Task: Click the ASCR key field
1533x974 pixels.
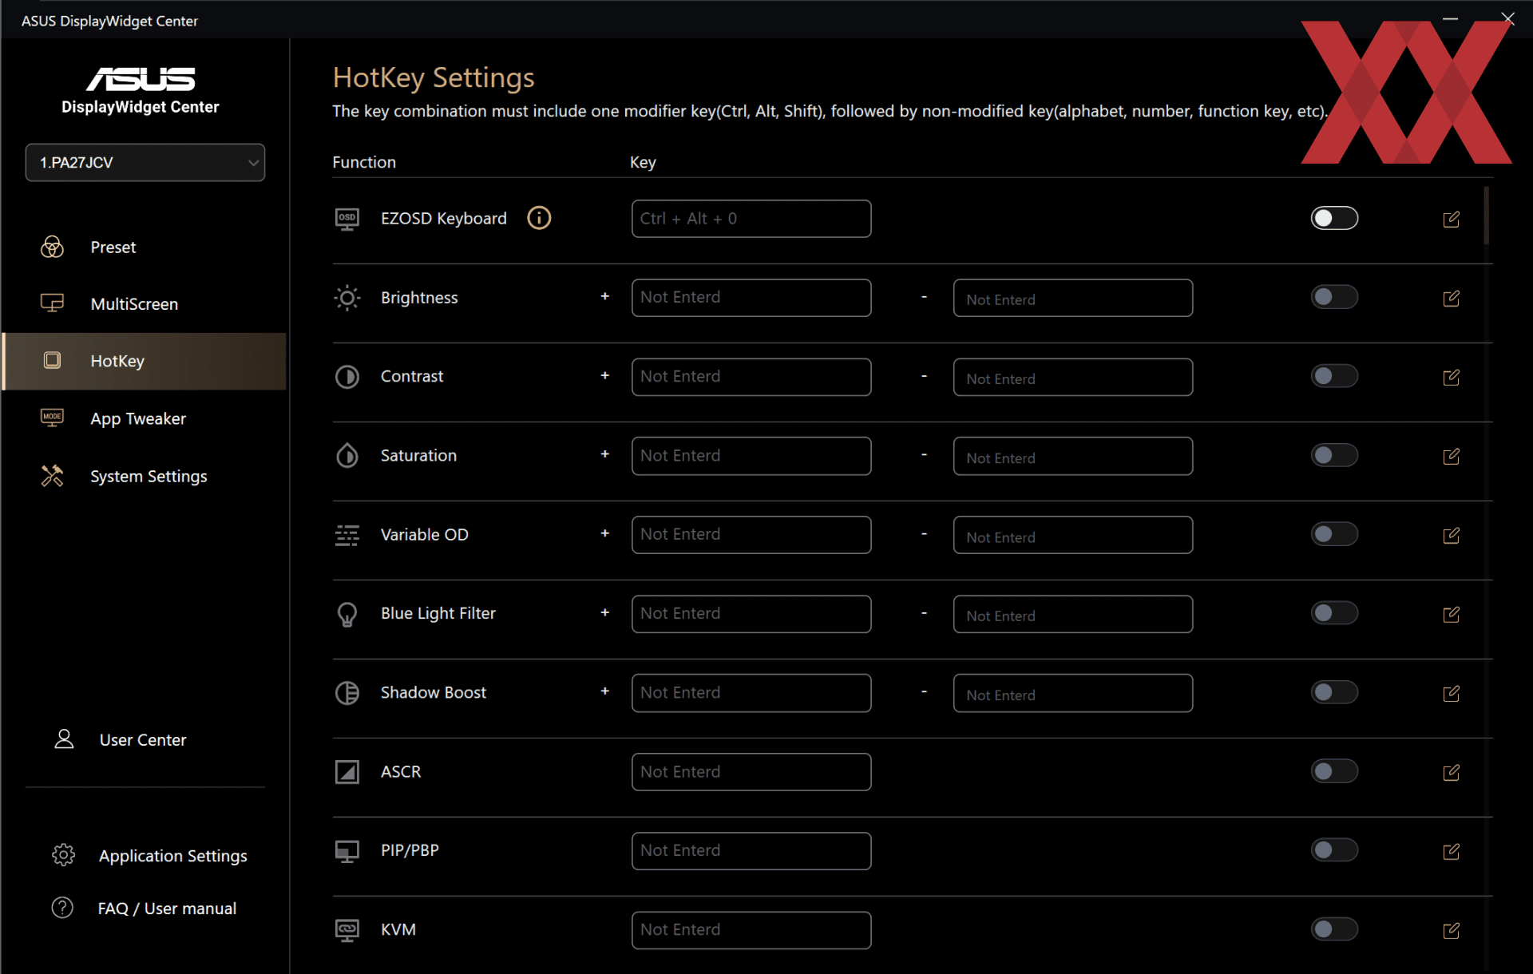Action: [751, 772]
